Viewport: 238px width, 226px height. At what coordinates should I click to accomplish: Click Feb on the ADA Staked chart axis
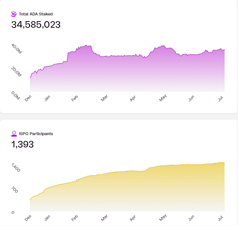click(74, 98)
